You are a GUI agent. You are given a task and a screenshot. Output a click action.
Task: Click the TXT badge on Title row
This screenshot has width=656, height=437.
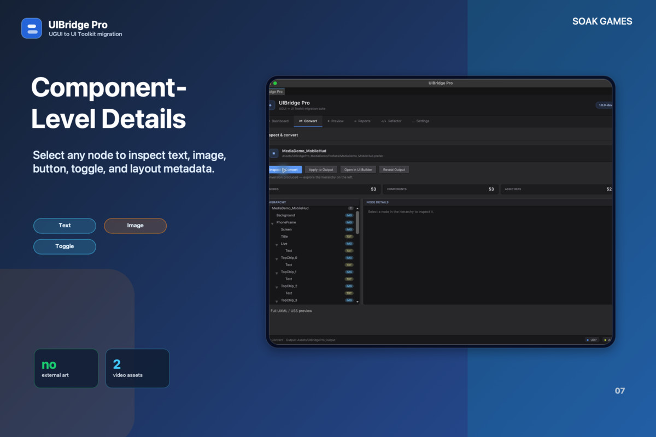pos(349,237)
